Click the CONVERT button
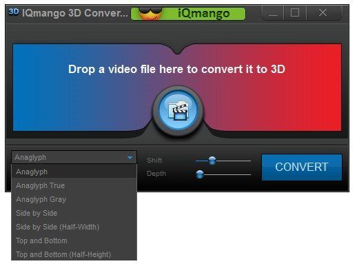357x266 pixels. tap(302, 167)
